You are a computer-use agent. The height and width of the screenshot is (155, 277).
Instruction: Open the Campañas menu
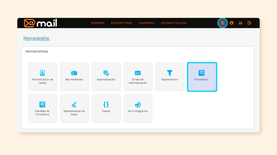146,23
